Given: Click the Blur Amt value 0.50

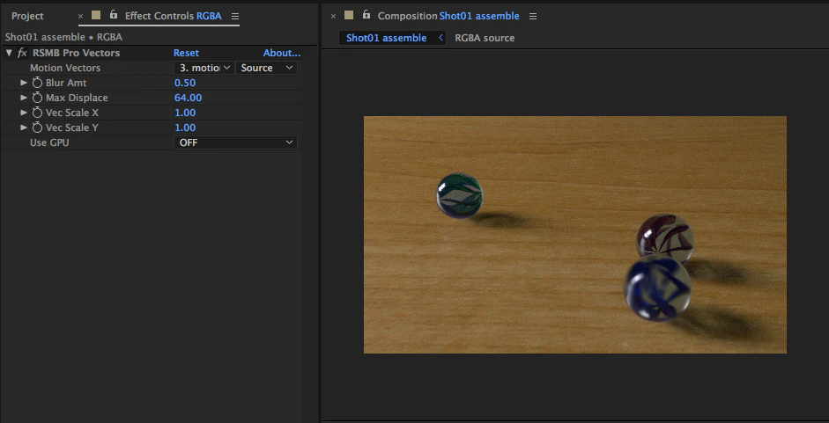Looking at the screenshot, I should [x=185, y=83].
